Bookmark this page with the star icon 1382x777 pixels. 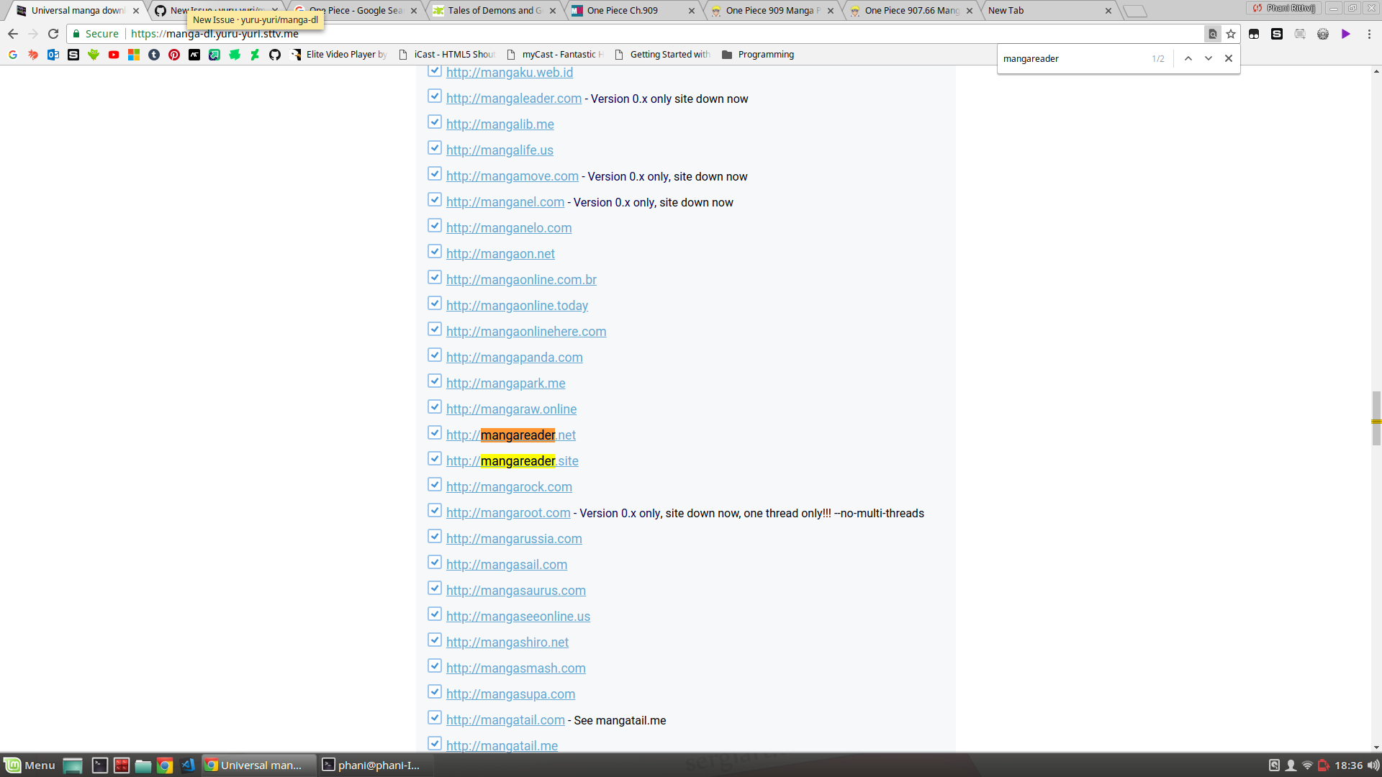pyautogui.click(x=1231, y=34)
